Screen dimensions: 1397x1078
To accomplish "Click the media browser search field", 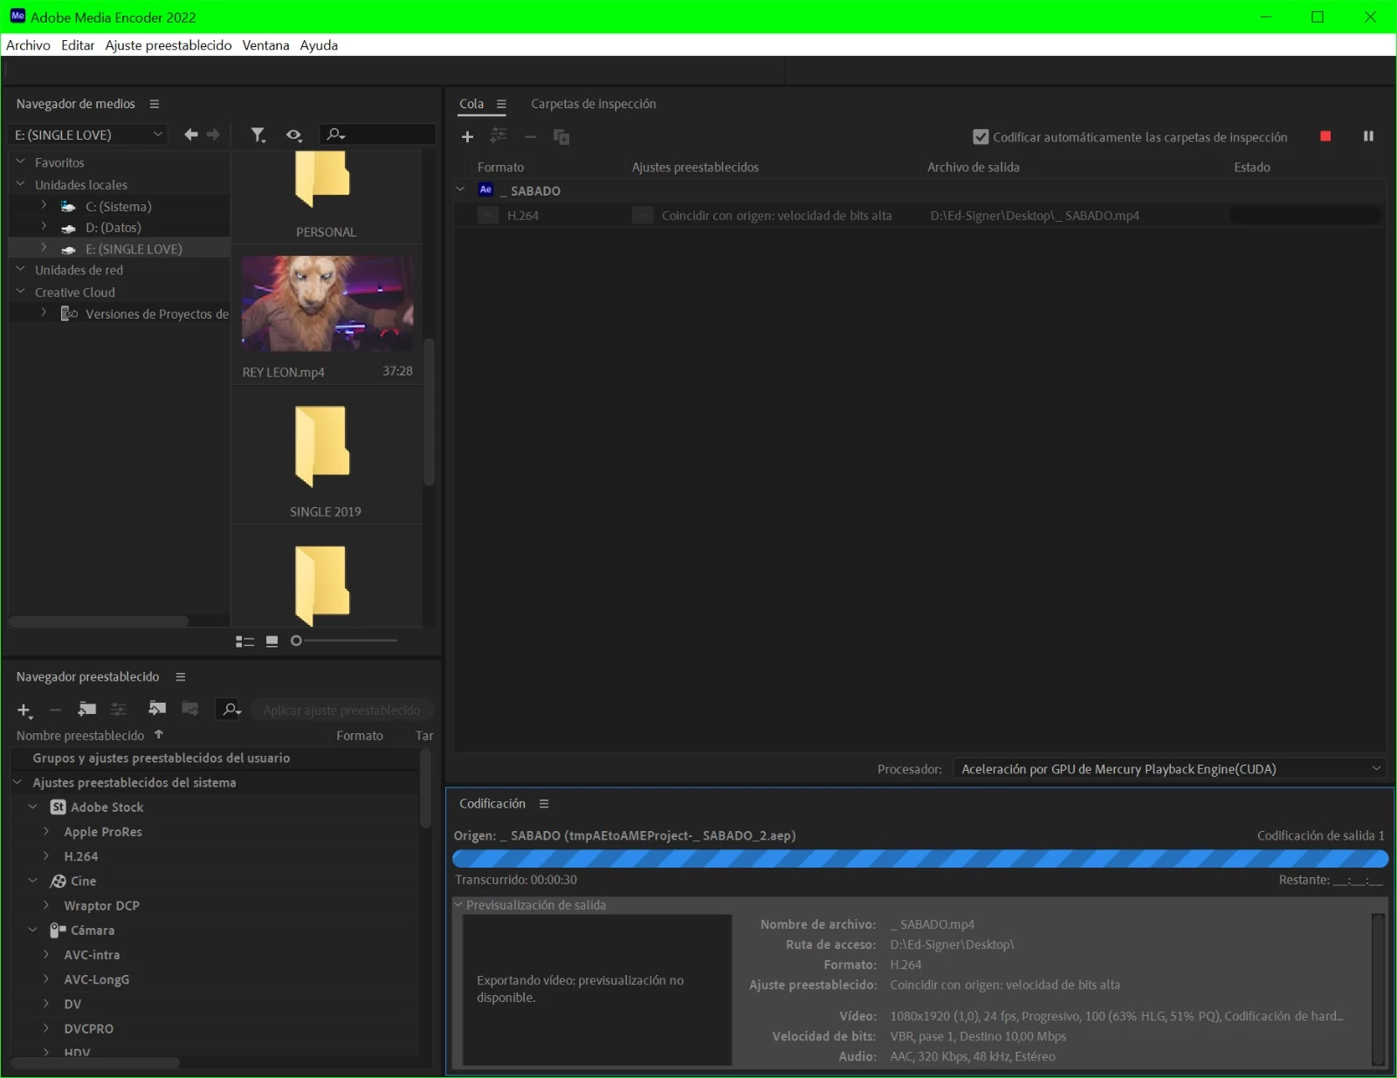I will click(377, 134).
